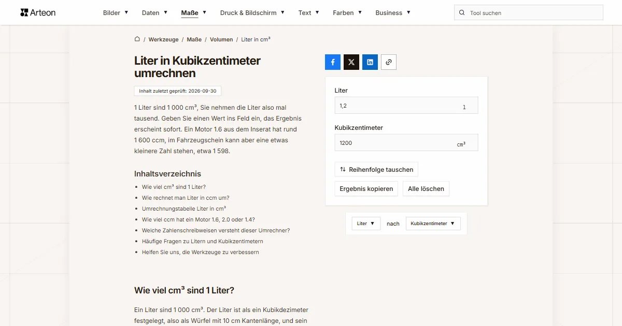This screenshot has height=326, width=622.
Task: Open the Kubikzentimeter target unit dropdown
Action: [x=433, y=224]
